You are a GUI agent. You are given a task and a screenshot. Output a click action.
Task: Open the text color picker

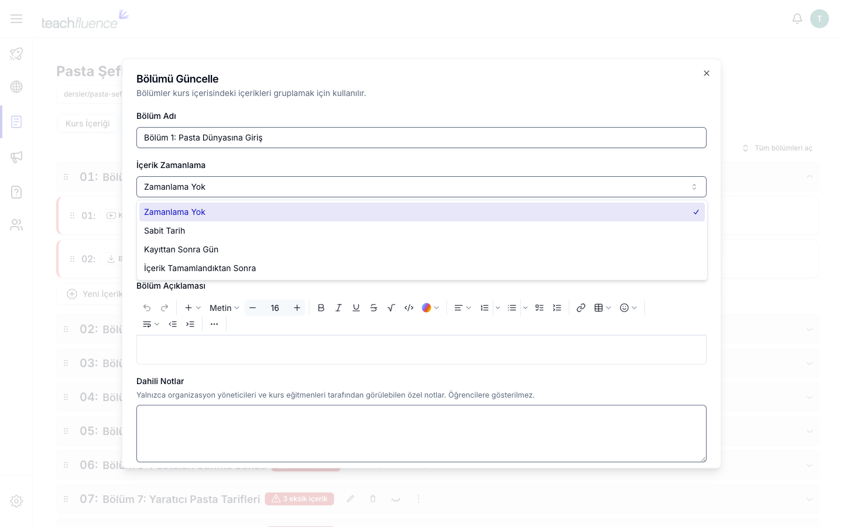click(430, 308)
